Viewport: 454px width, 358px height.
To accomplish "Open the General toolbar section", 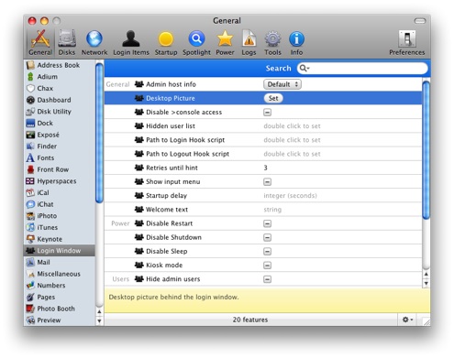I will 40,43.
